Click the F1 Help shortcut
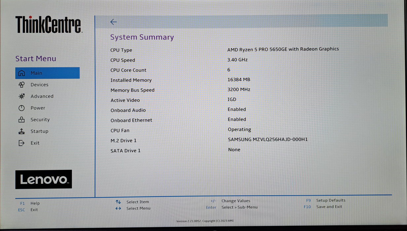 (30, 203)
